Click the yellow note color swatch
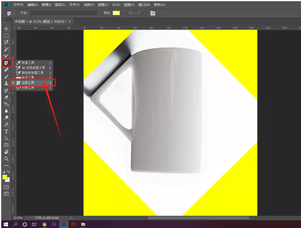The height and width of the screenshot is (228, 301). point(116,13)
